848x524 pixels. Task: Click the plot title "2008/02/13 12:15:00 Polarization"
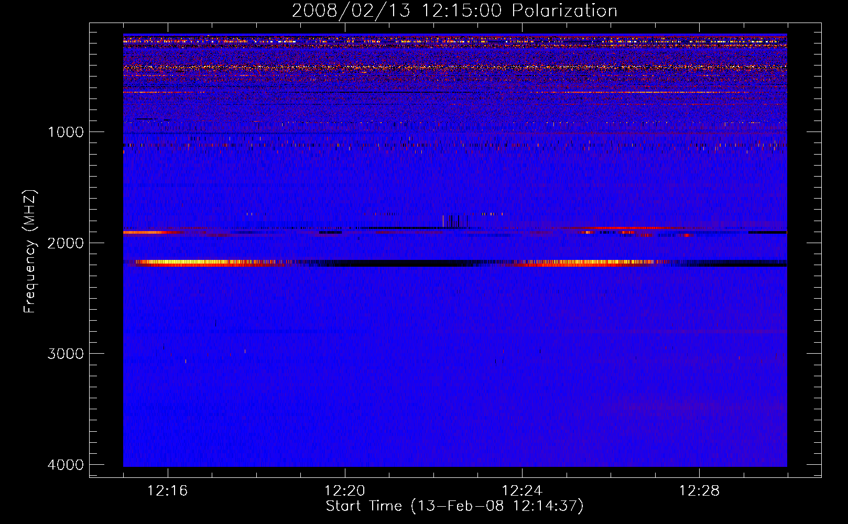point(454,11)
